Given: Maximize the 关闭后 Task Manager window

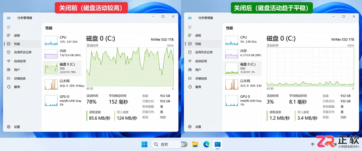Looking at the screenshot, I should click(344, 17).
